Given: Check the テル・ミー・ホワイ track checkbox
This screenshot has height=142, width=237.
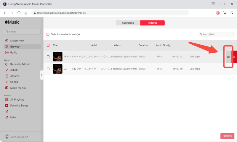Looking at the screenshot, I should tap(48, 57).
